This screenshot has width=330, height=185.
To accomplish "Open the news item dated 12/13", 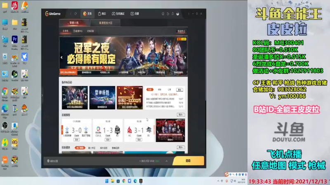I will tap(165, 106).
